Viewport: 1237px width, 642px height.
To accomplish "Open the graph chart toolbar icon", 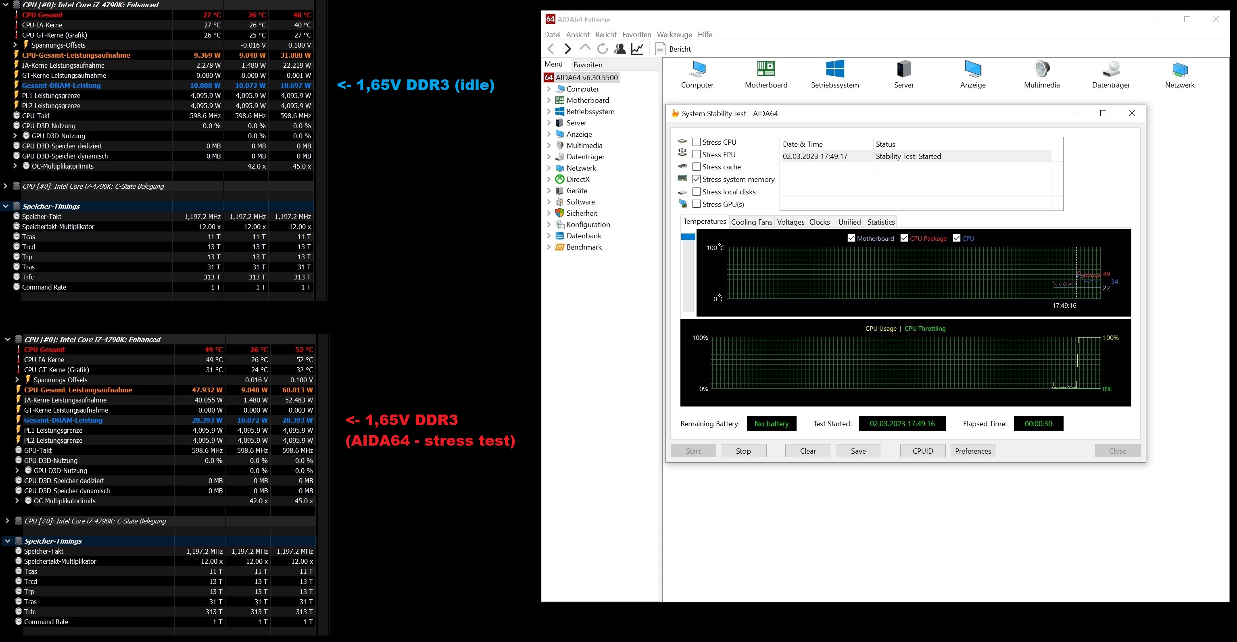I will (x=637, y=48).
